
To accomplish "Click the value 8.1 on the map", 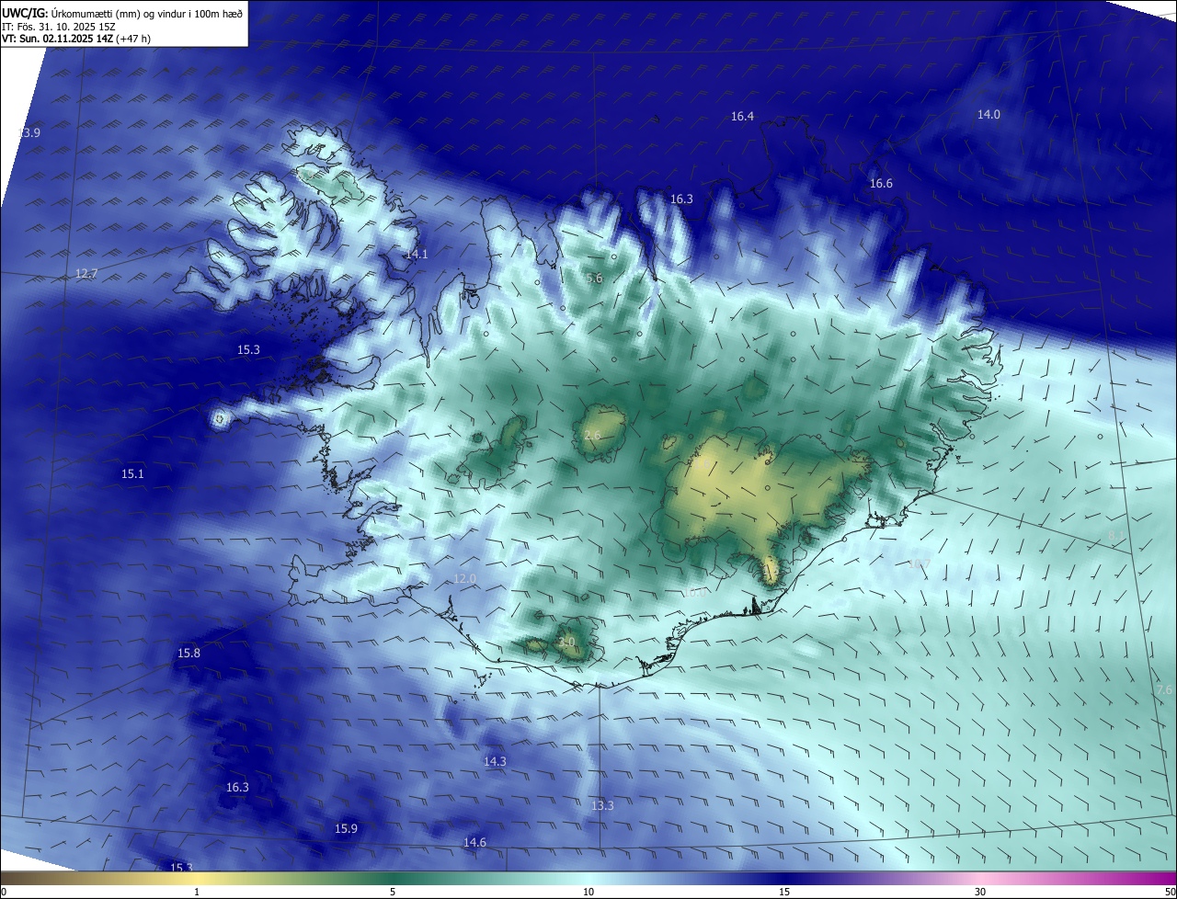I will point(1115,536).
